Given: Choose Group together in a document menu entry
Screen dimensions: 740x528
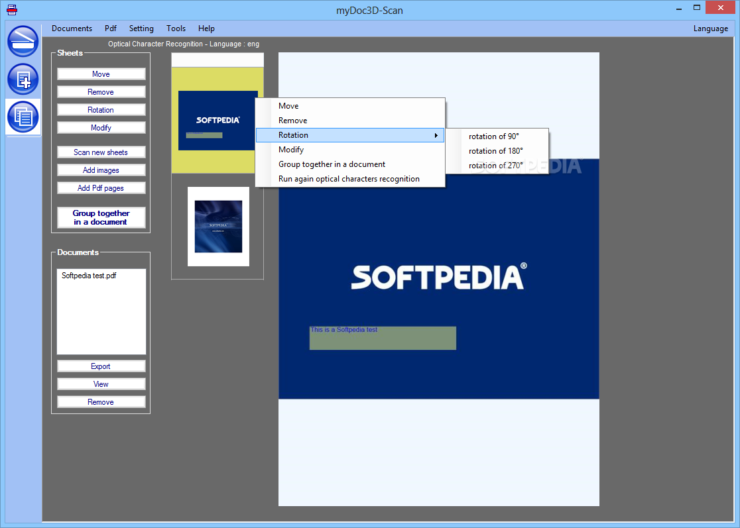Looking at the screenshot, I should click(349, 164).
